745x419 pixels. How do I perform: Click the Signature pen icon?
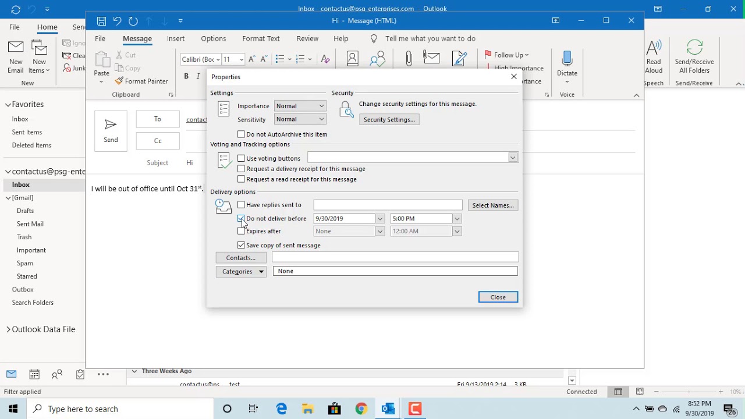tap(460, 59)
